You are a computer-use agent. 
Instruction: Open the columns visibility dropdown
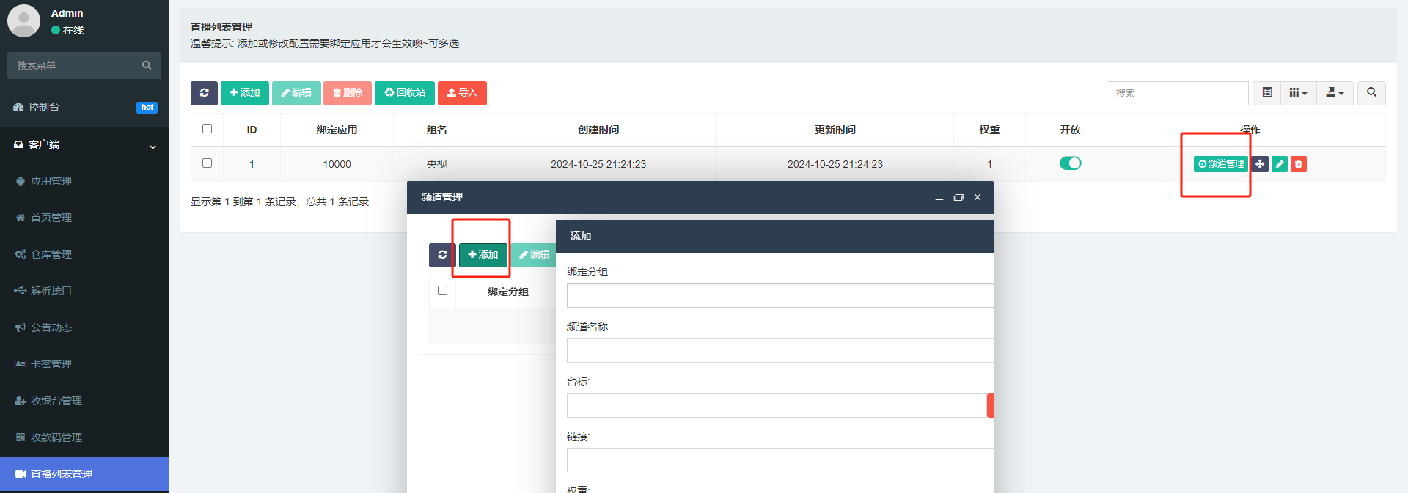coord(1298,93)
